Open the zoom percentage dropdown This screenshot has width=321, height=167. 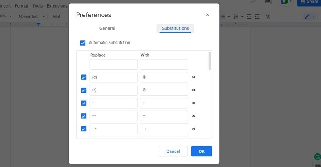click(x=6, y=16)
